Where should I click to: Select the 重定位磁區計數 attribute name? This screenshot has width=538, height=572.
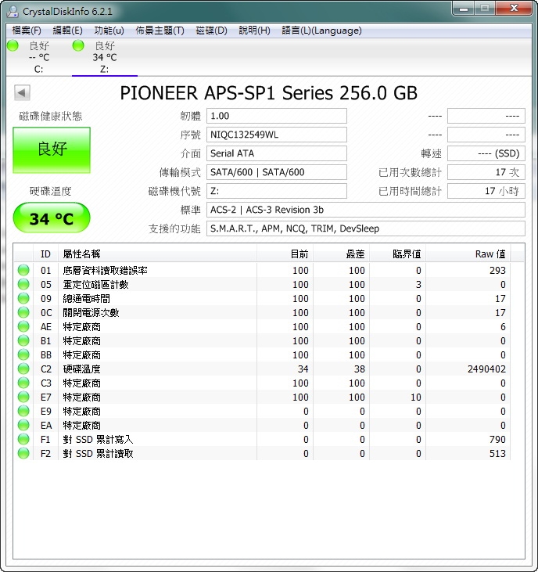tap(95, 285)
